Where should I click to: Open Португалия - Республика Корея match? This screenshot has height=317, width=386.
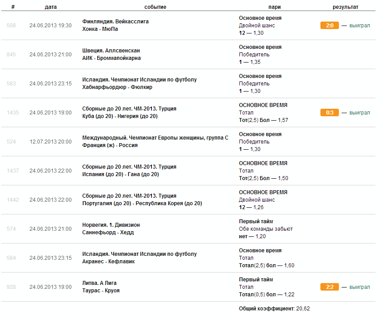coord(142,203)
